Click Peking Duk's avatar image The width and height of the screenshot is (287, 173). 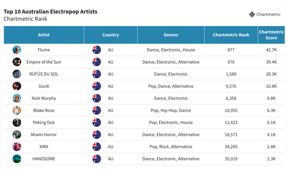pos(17,122)
